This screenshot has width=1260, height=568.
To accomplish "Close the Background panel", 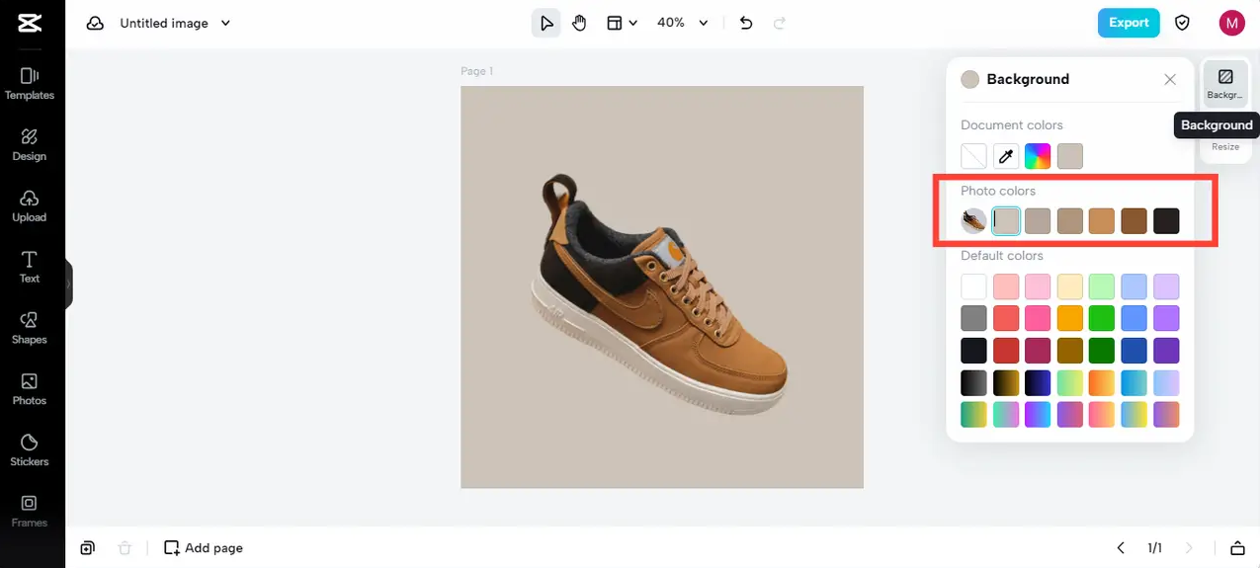I will 1170,79.
